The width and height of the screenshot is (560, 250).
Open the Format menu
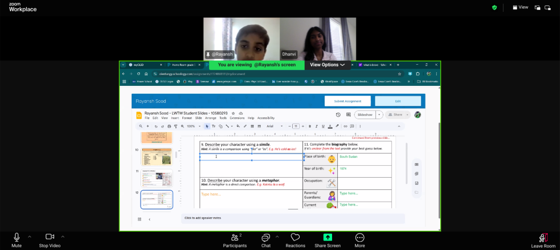click(187, 118)
